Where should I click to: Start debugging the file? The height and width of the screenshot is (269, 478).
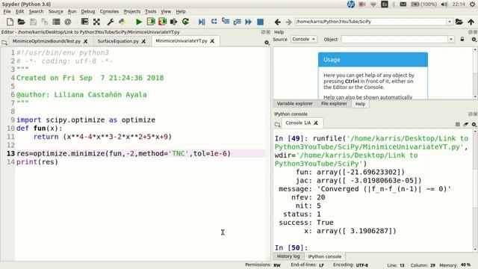[x=202, y=22]
